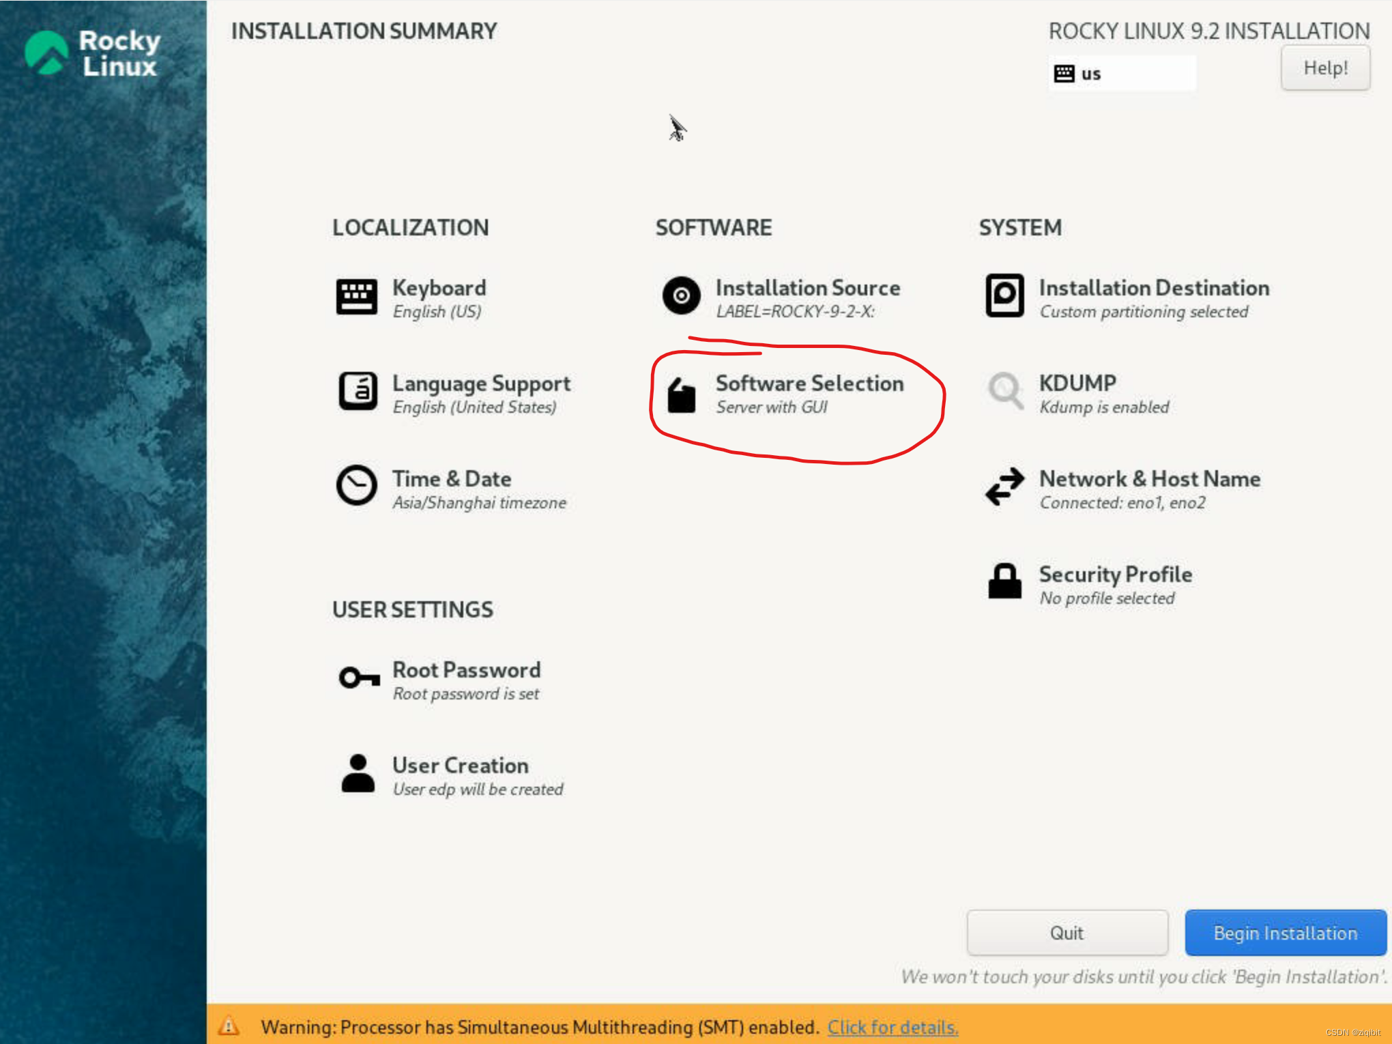This screenshot has height=1044, width=1392.
Task: Click the Installation Destination icon
Action: point(1004,298)
